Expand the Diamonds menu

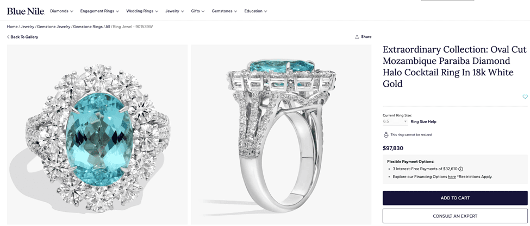(x=61, y=11)
